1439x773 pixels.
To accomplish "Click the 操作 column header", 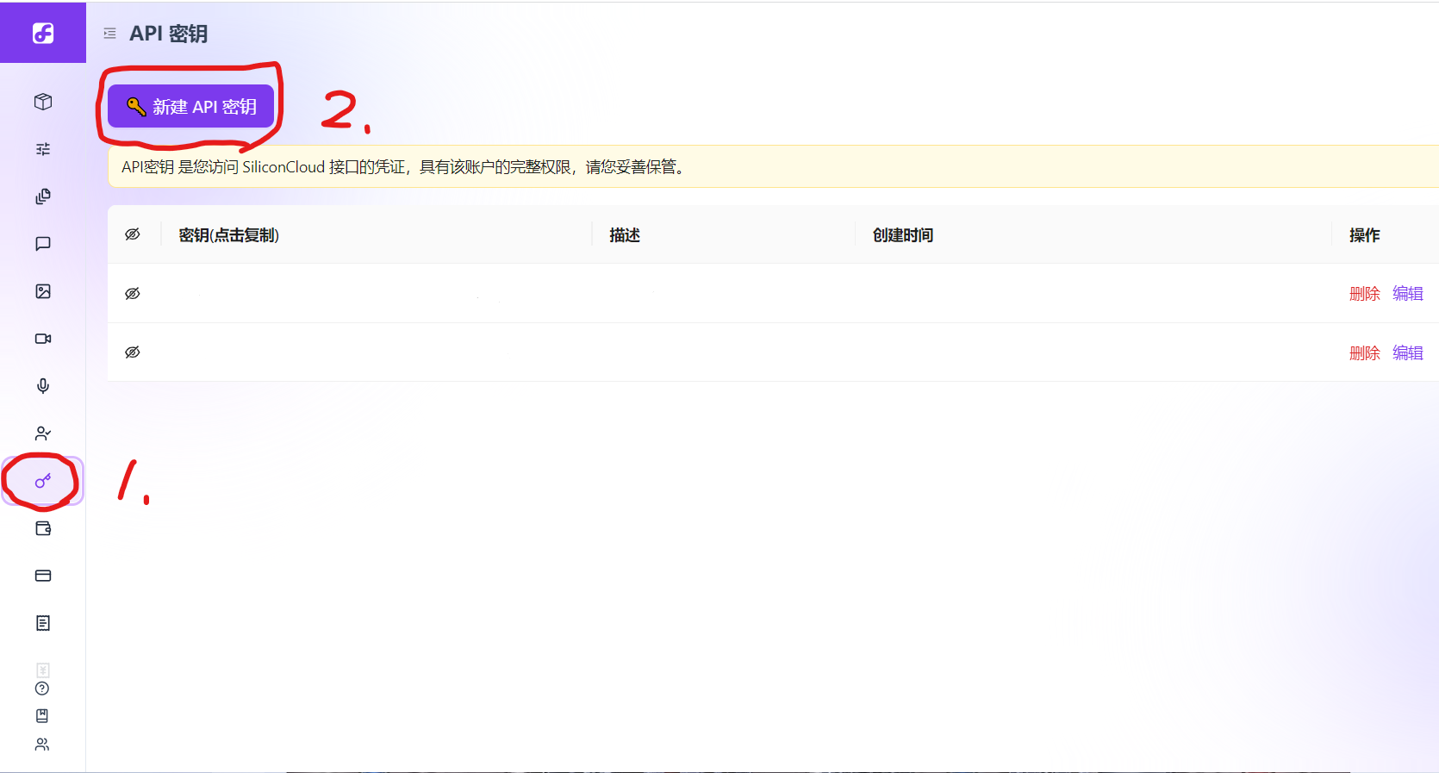I will point(1365,235).
